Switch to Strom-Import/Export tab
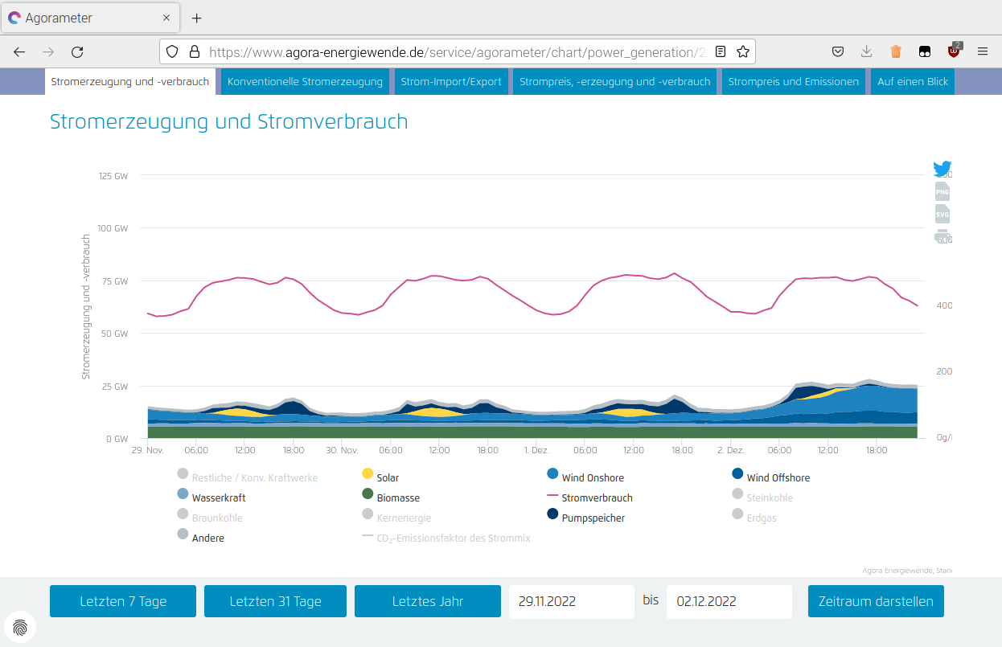Image resolution: width=1002 pixels, height=647 pixels. [x=450, y=81]
